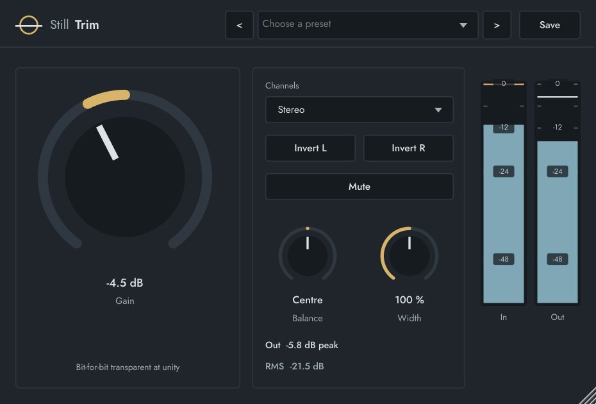Screen dimensions: 596x404
Task: Click the 100 % width value
Action: point(410,299)
